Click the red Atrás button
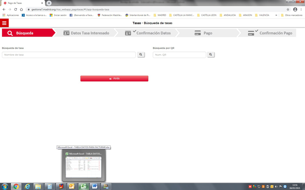Image resolution: width=305 pixels, height=190 pixels. (114, 79)
